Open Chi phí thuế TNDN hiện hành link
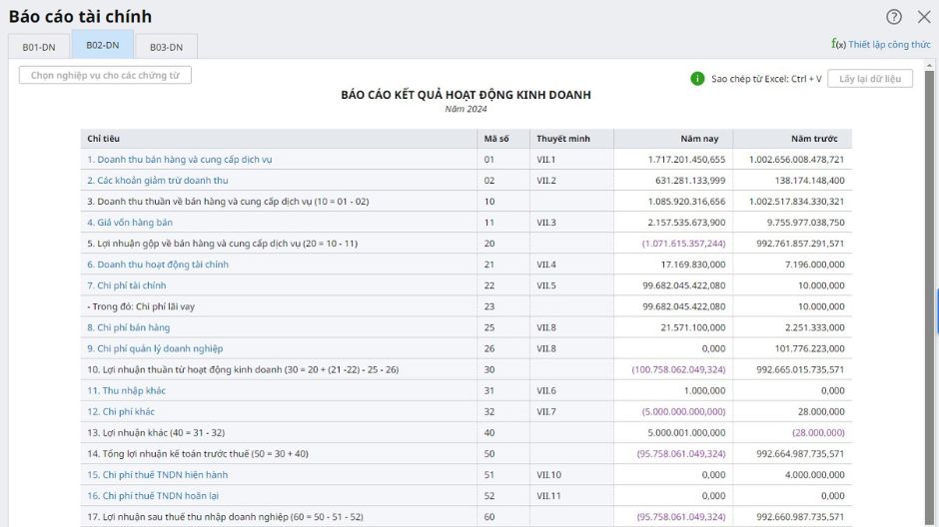 click(x=158, y=474)
